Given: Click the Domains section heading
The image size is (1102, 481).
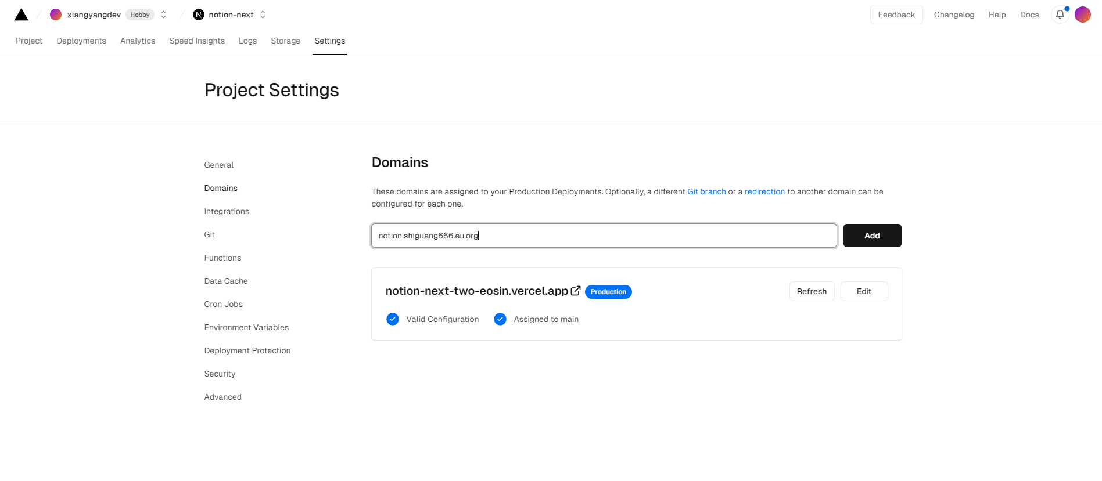Looking at the screenshot, I should (x=400, y=162).
